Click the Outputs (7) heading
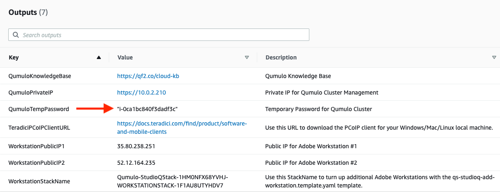The width and height of the screenshot is (500, 192). click(28, 12)
